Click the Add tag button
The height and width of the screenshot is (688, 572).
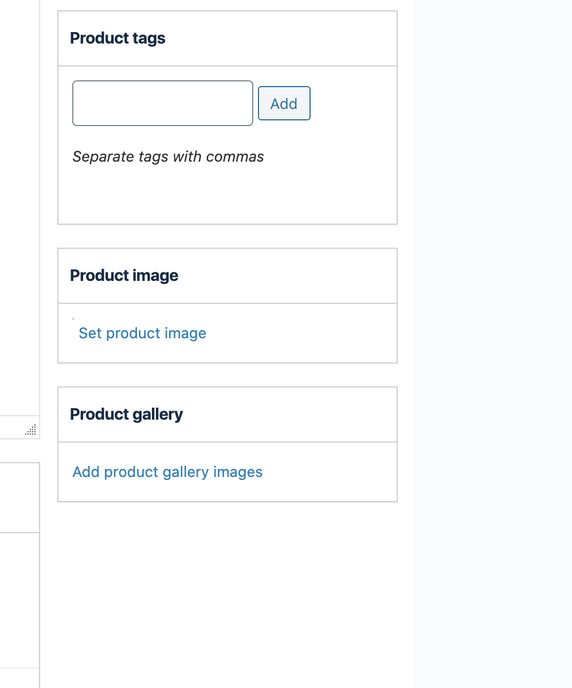click(x=284, y=103)
